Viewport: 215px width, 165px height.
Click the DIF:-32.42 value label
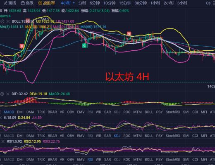(x=19, y=94)
